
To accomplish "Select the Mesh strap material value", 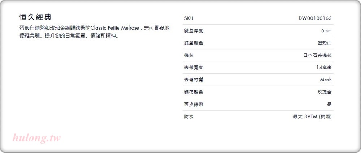I will pyautogui.click(x=326, y=80).
